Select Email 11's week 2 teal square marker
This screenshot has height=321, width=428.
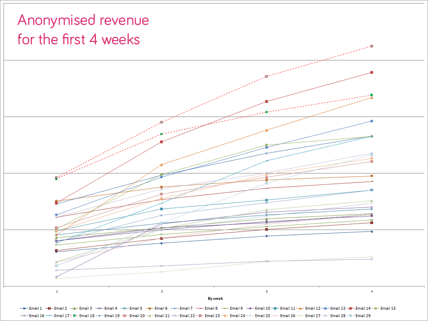click(x=161, y=209)
